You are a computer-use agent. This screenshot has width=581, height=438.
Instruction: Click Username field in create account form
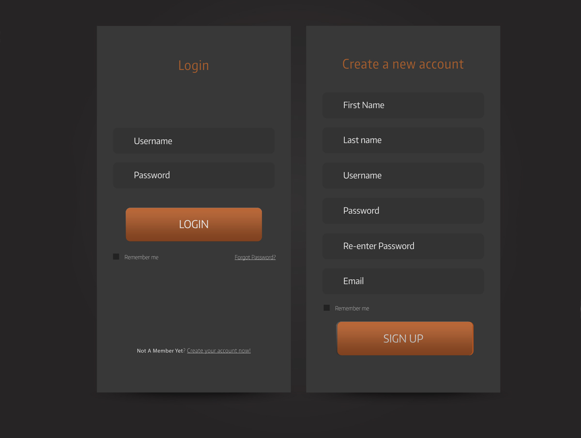403,176
